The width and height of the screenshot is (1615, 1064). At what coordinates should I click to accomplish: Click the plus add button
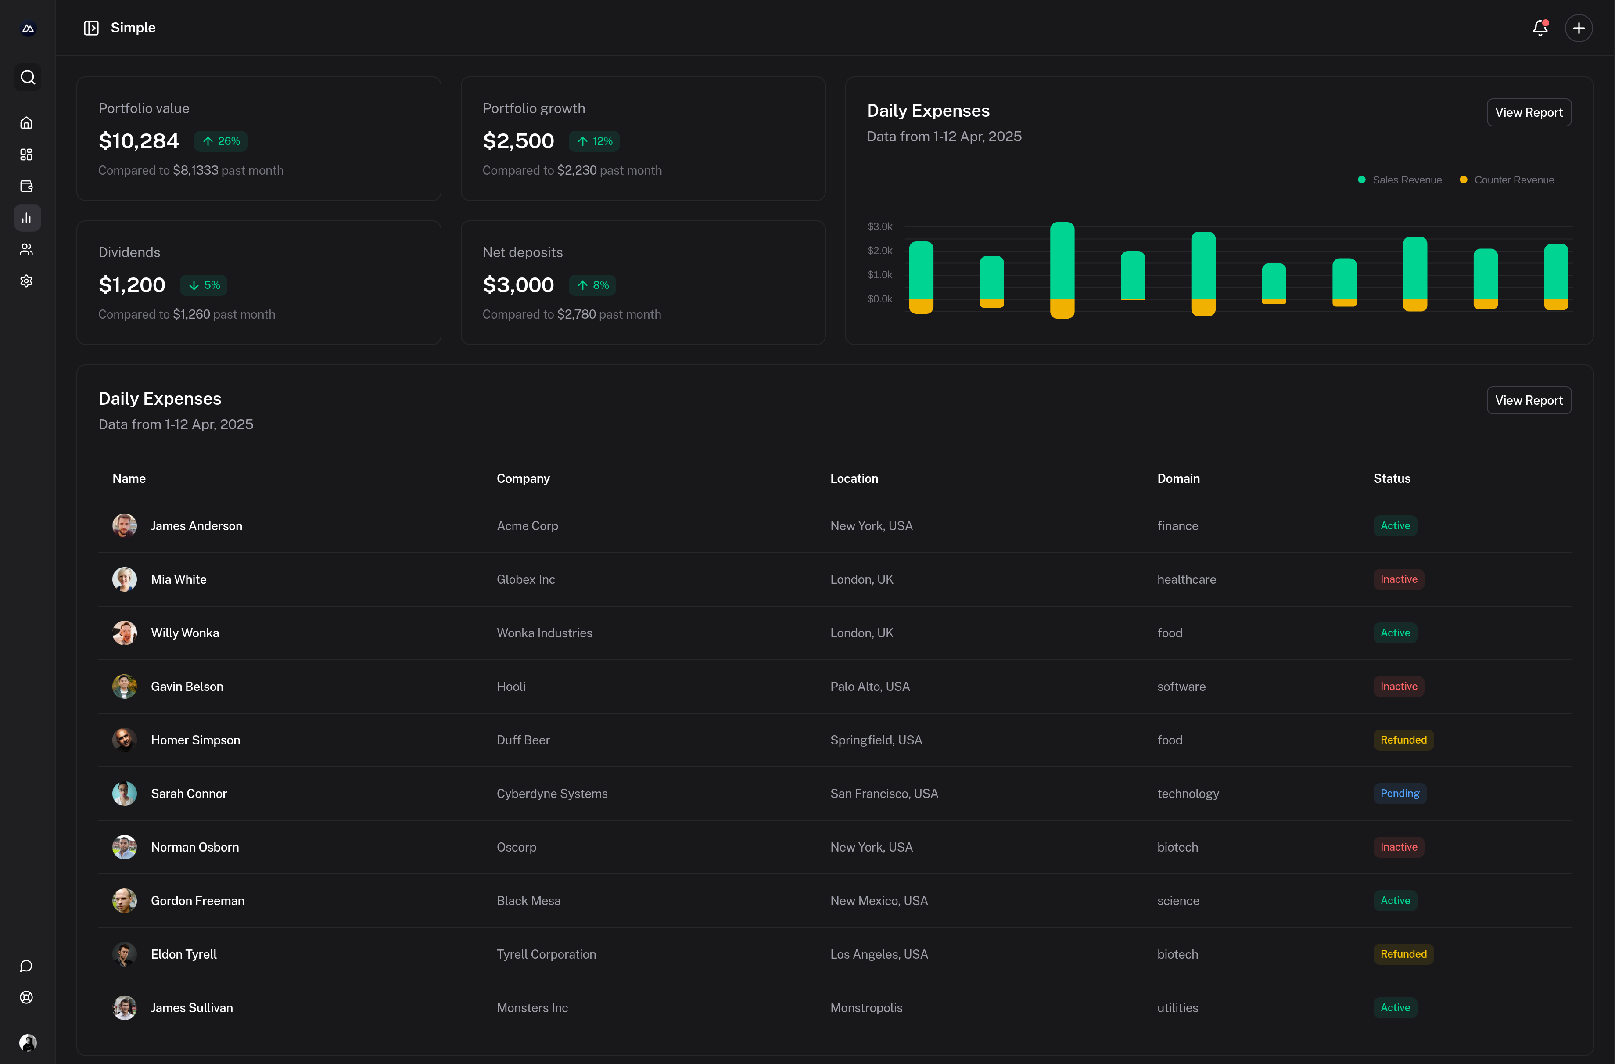tap(1579, 28)
